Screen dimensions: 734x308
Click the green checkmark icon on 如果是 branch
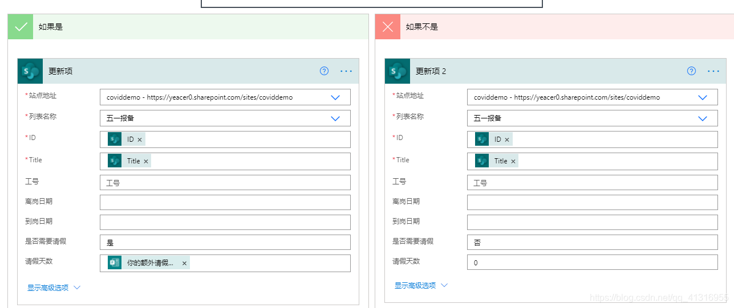pyautogui.click(x=21, y=27)
